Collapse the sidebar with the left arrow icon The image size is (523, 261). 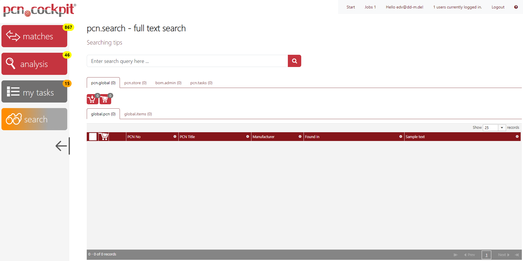point(63,146)
